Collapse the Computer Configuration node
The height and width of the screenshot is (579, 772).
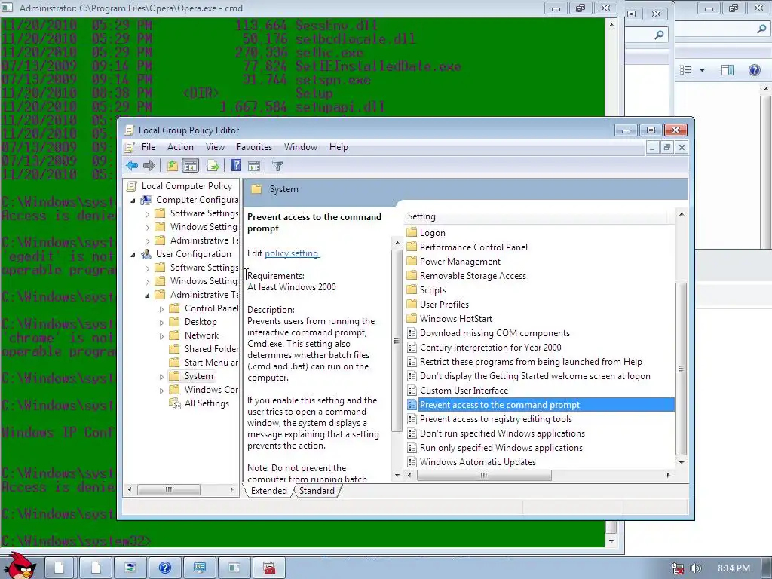(133, 201)
